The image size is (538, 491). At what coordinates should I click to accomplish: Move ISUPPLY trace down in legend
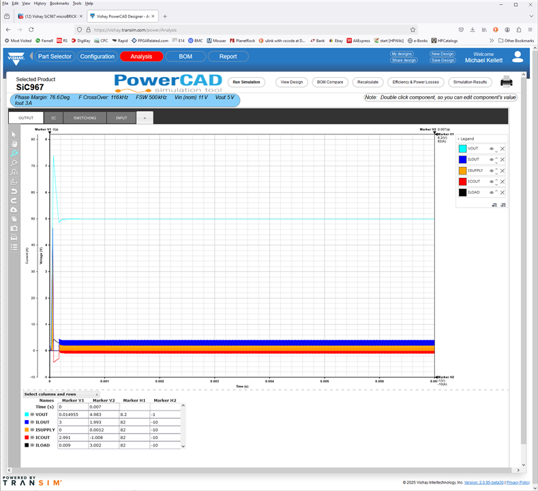pos(496,174)
